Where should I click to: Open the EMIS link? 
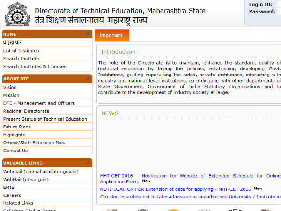(x=9, y=188)
